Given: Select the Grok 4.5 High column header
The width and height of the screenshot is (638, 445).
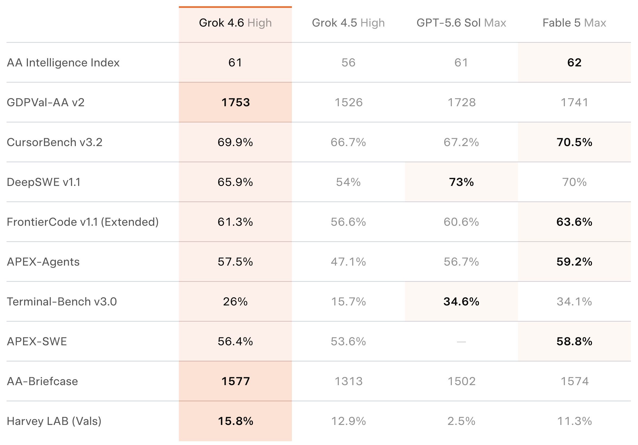Looking at the screenshot, I should pyautogui.click(x=348, y=23).
